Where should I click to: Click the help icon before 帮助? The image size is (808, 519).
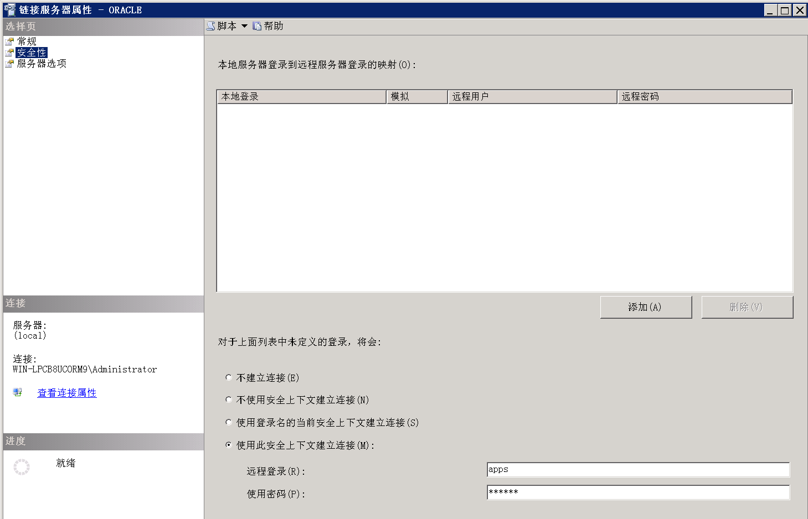(256, 25)
